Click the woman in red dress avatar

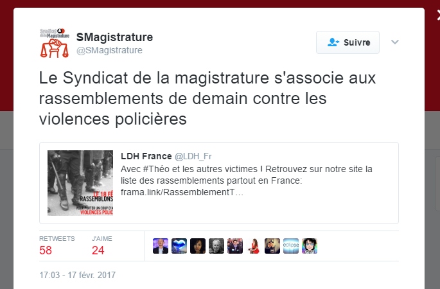click(x=254, y=246)
